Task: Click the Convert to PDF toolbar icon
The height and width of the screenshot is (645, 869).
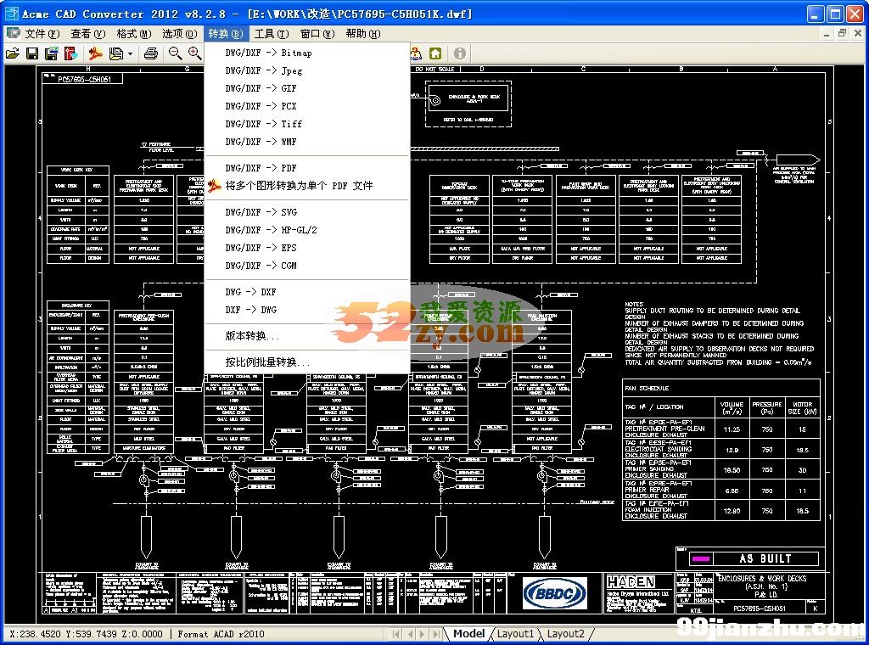Action: coord(95,53)
